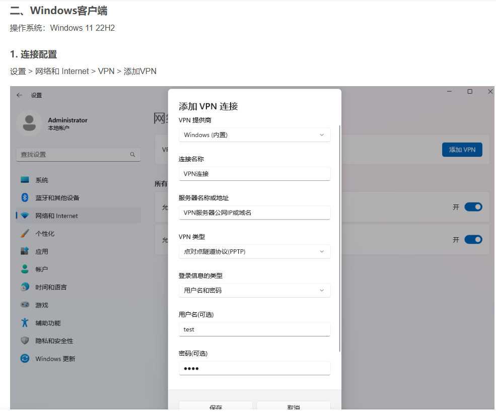
Task: Open the Privacy and security shield icon
Action: click(25, 340)
